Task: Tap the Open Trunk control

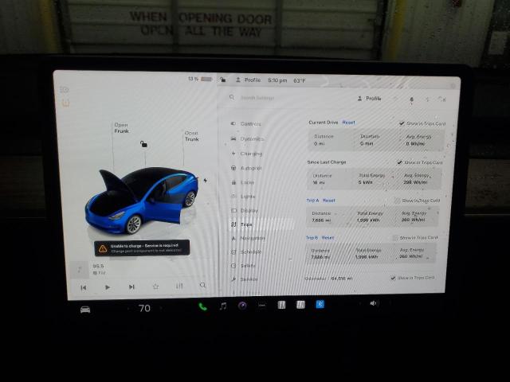Action: 192,136
